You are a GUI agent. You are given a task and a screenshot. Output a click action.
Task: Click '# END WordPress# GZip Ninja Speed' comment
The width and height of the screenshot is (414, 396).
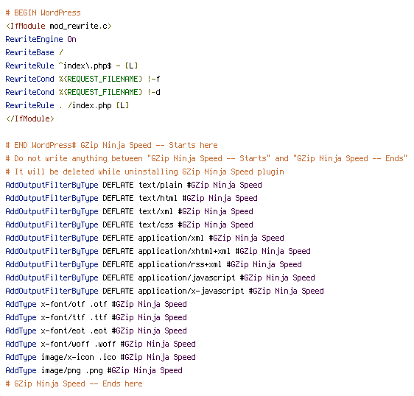click(x=112, y=145)
